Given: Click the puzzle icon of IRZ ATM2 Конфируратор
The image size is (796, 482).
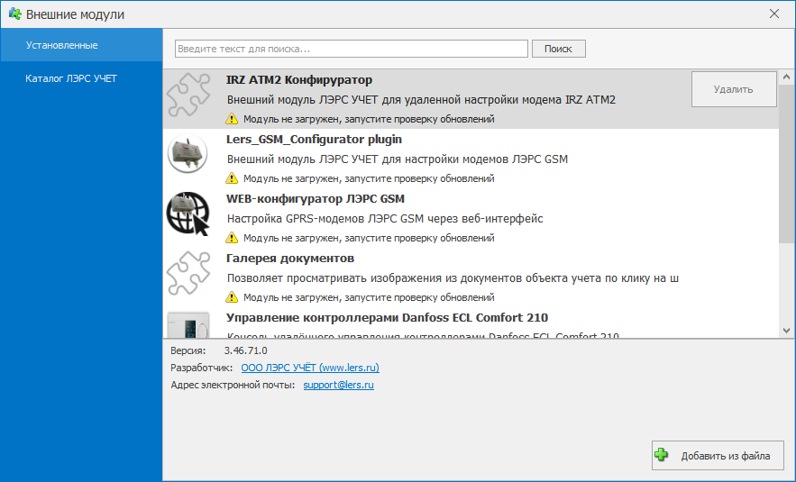Looking at the screenshot, I should [x=188, y=95].
